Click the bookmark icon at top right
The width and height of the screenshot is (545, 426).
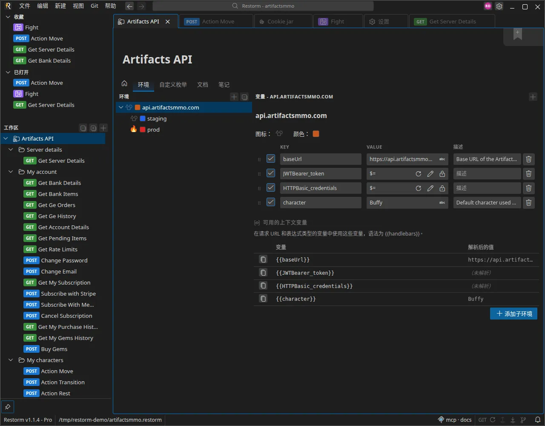click(x=517, y=35)
